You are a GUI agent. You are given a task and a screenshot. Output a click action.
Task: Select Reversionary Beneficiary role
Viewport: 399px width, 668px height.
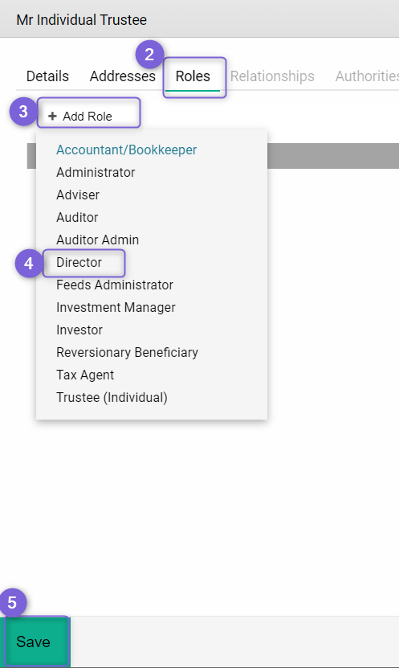tap(127, 352)
